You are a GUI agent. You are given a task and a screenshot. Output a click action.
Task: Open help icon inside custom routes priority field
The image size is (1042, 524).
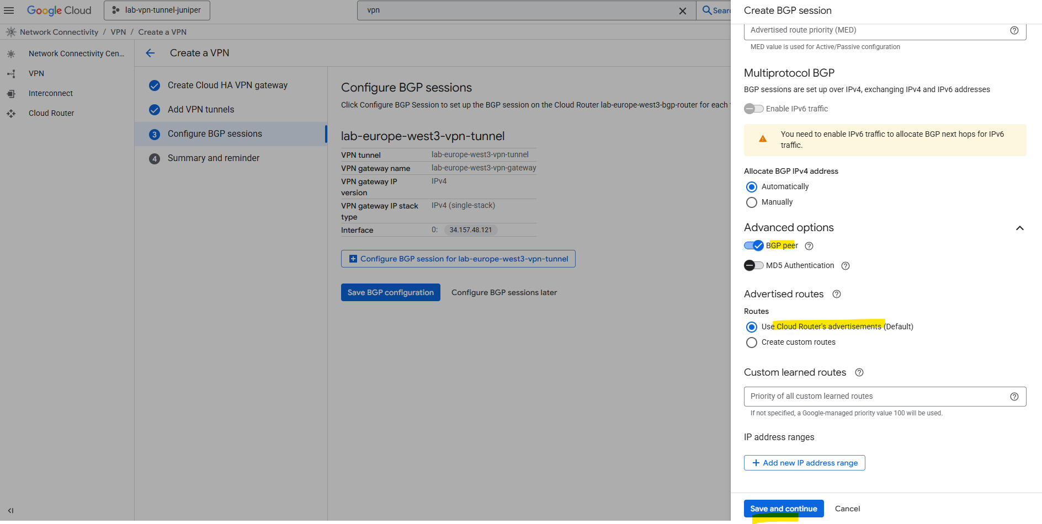[x=1014, y=397]
